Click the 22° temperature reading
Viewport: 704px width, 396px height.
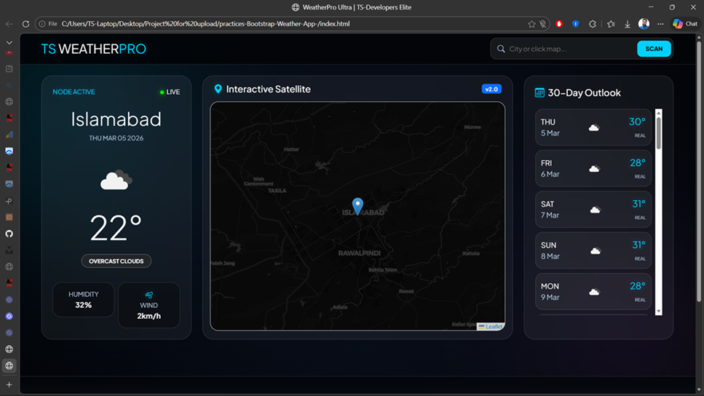(116, 228)
